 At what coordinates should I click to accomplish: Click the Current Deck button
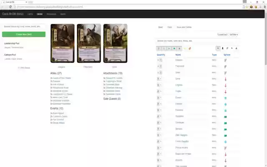tap(222, 35)
